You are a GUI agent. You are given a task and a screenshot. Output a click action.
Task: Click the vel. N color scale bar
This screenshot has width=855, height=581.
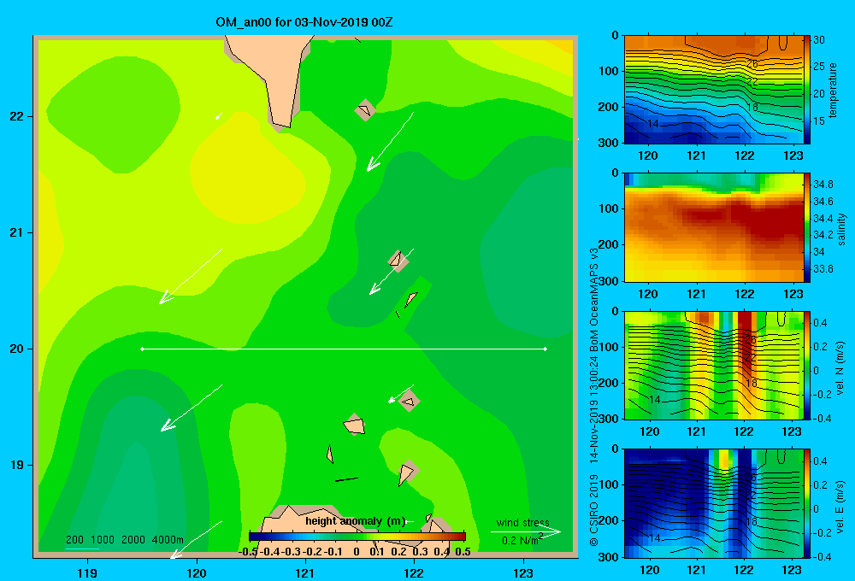(807, 365)
